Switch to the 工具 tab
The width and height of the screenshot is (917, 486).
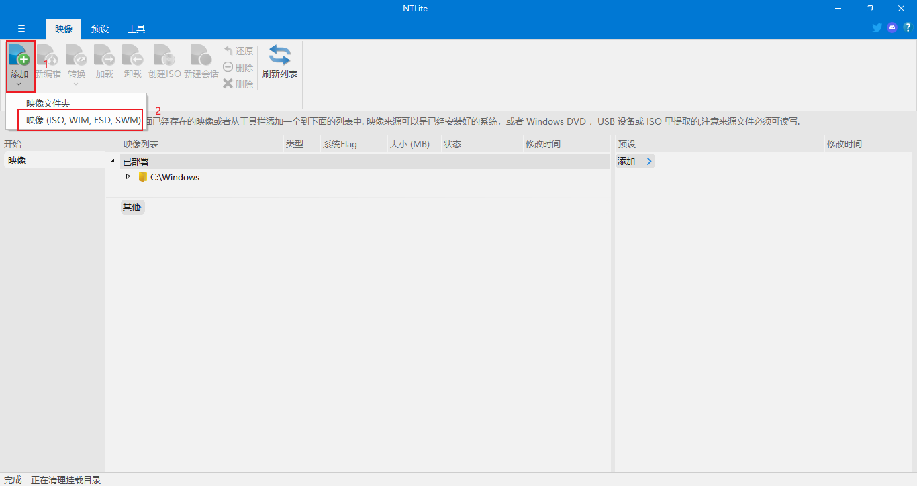coord(136,29)
